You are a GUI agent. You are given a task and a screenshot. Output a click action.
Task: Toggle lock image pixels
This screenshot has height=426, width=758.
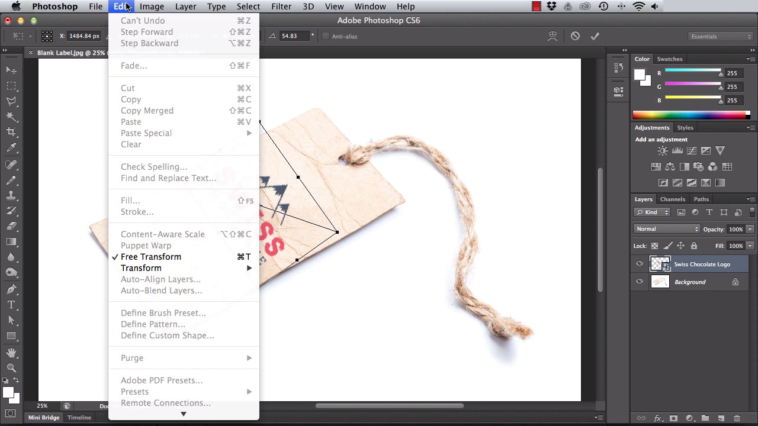pyautogui.click(x=667, y=246)
